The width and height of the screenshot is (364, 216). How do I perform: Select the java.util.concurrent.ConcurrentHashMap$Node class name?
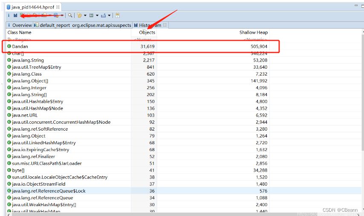[61, 122]
